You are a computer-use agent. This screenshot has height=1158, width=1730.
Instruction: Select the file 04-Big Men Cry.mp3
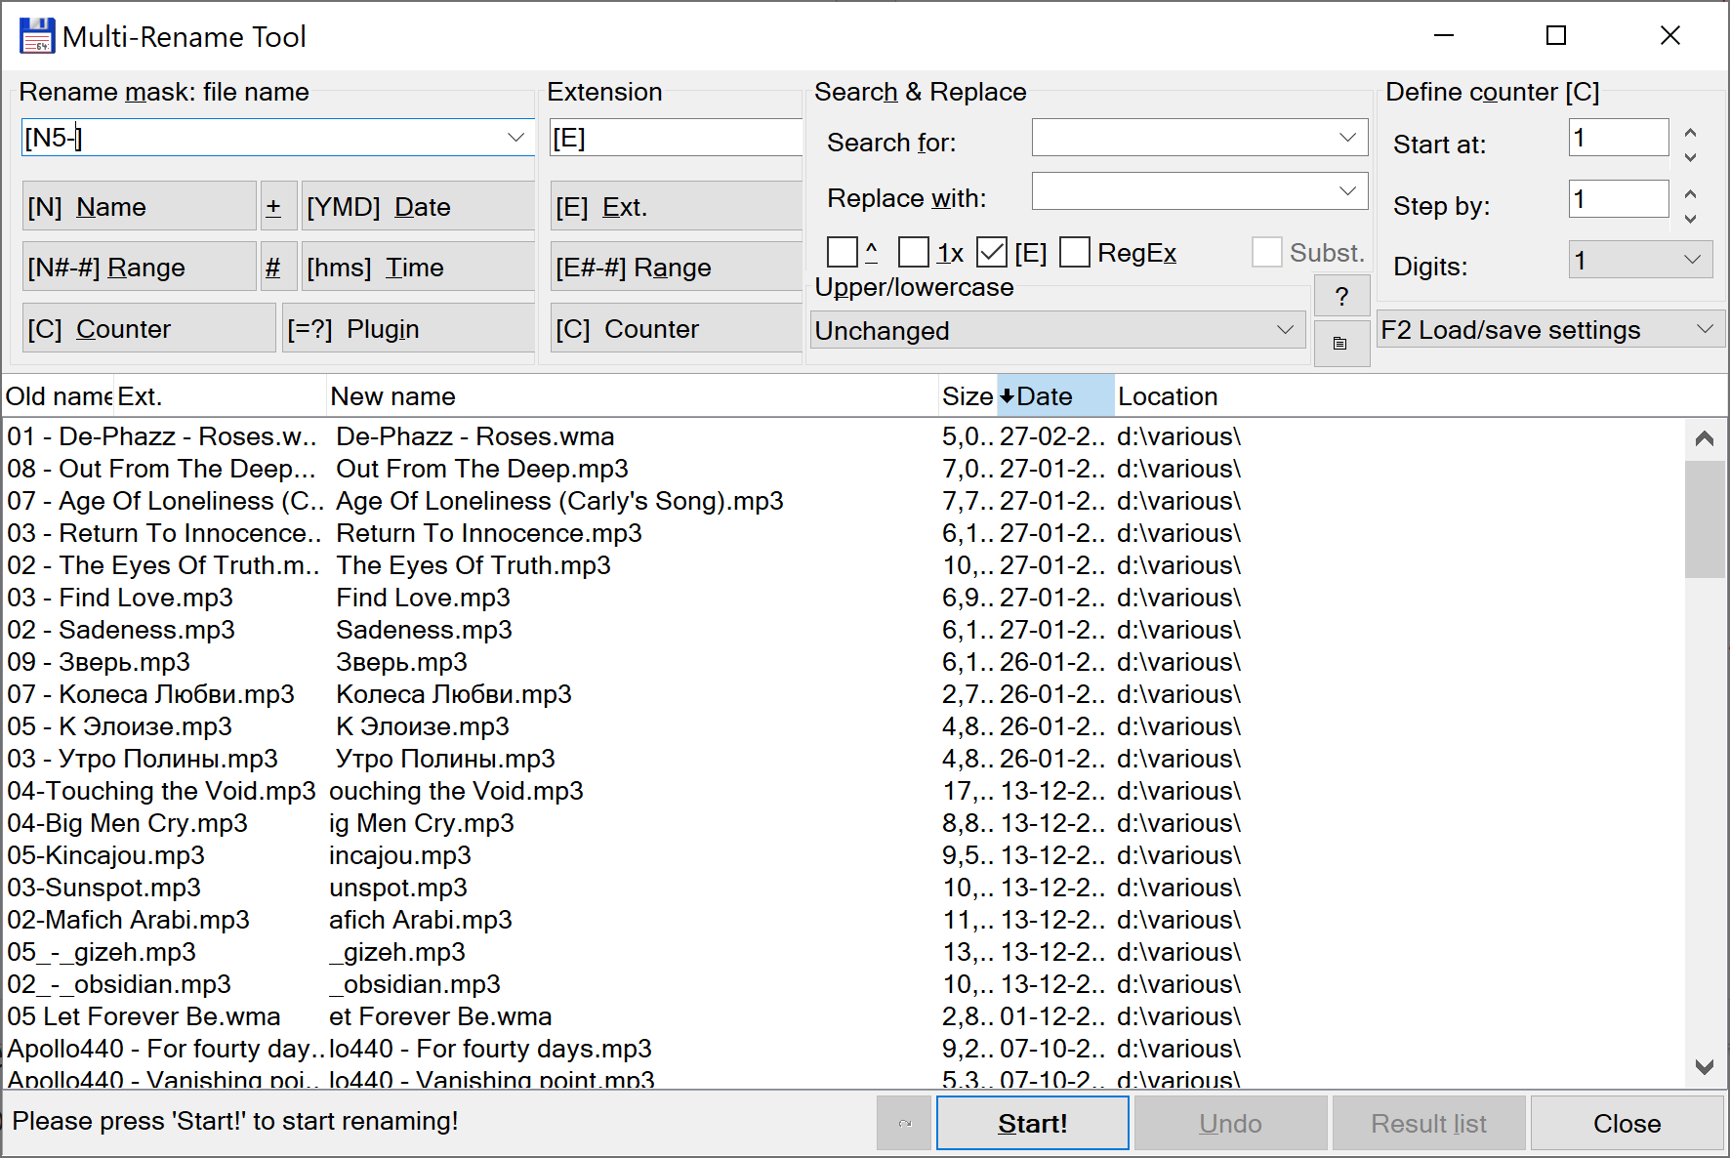pyautogui.click(x=127, y=822)
